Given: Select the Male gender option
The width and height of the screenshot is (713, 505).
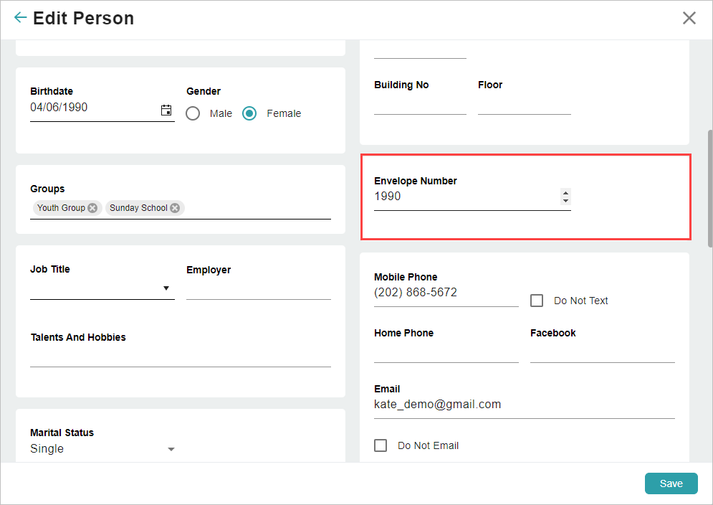Looking at the screenshot, I should tap(193, 113).
